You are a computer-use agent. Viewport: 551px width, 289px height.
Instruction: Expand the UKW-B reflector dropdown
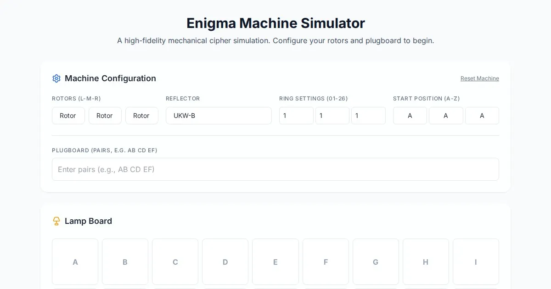219,116
